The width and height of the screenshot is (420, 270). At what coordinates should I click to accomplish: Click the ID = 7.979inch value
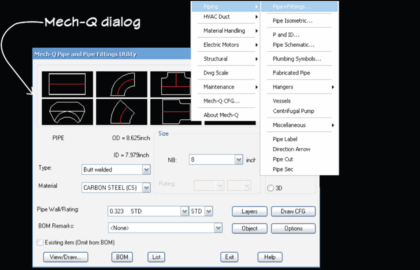pos(131,155)
